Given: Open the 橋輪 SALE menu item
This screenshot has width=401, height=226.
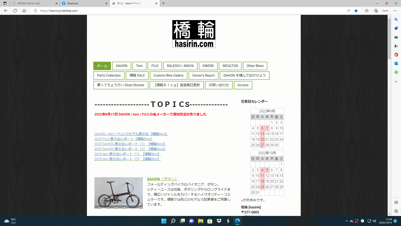Looking at the screenshot, I should click(137, 75).
